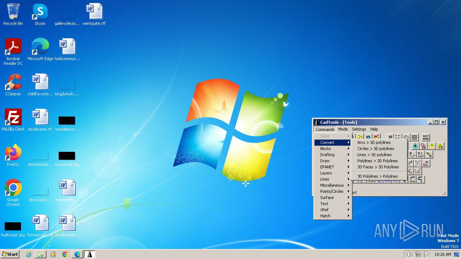Image resolution: width=461 pixels, height=259 pixels.
Task: Open Acrobat Reader DC desktop icon
Action: click(13, 52)
